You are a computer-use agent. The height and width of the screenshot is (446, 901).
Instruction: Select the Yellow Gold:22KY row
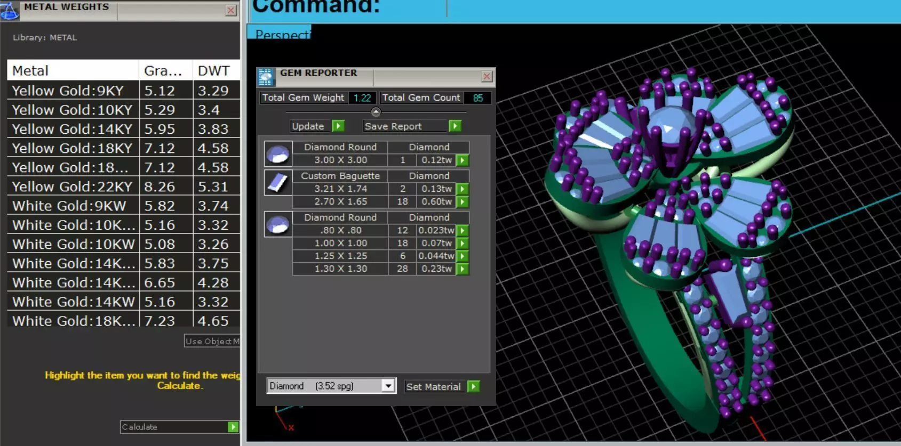pos(124,186)
